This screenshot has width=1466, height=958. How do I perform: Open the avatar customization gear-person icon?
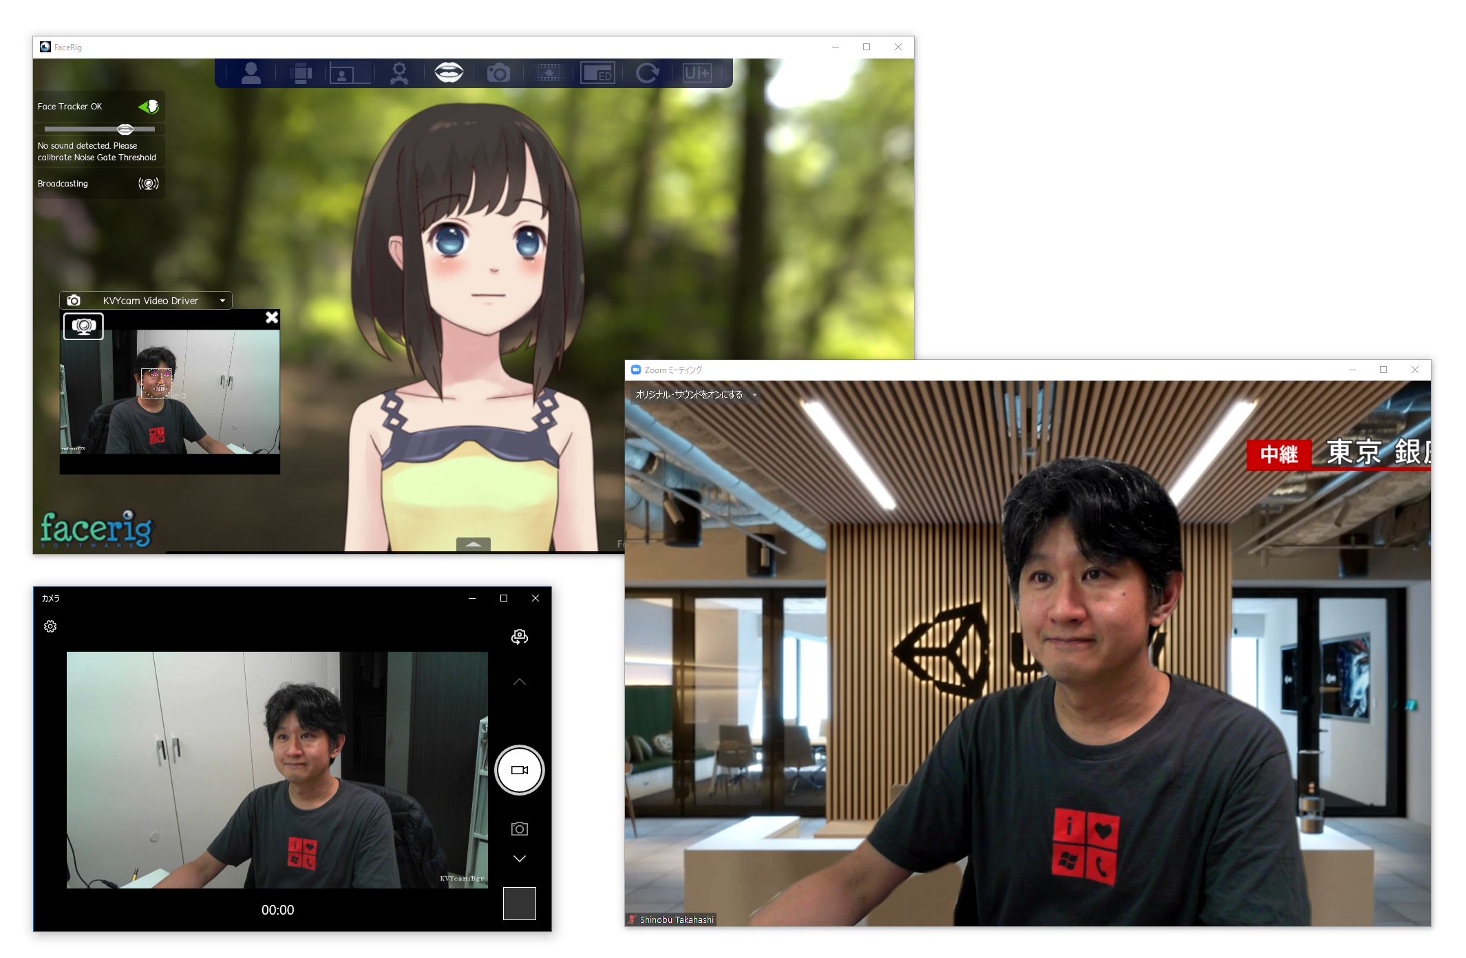(x=399, y=73)
